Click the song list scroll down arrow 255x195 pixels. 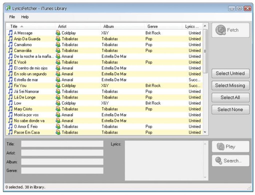(205, 132)
